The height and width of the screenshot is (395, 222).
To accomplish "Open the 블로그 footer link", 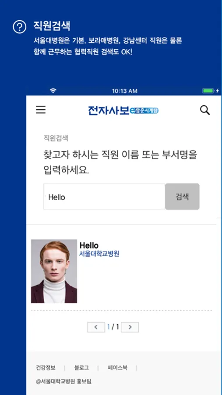I will click(x=81, y=368).
